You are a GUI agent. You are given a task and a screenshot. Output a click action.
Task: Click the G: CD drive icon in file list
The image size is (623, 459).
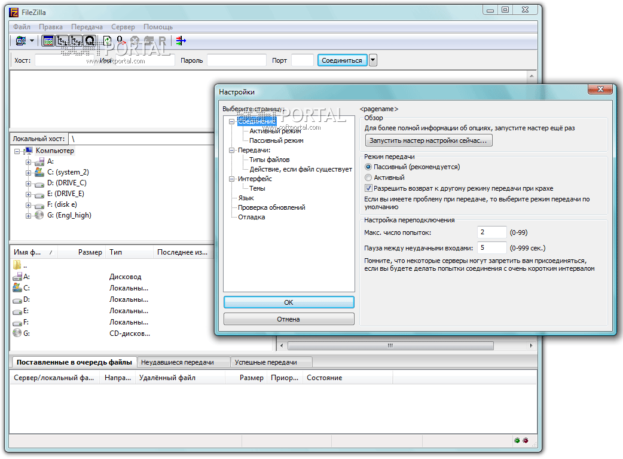(x=17, y=333)
